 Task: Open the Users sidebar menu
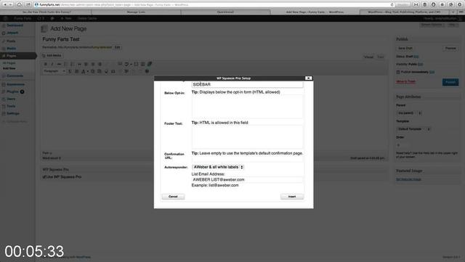click(11, 99)
